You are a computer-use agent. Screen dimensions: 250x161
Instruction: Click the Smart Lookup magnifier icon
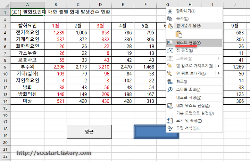click(x=170, y=90)
